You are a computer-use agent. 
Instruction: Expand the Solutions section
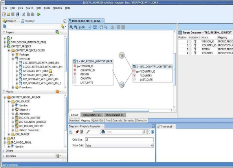(4, 156)
